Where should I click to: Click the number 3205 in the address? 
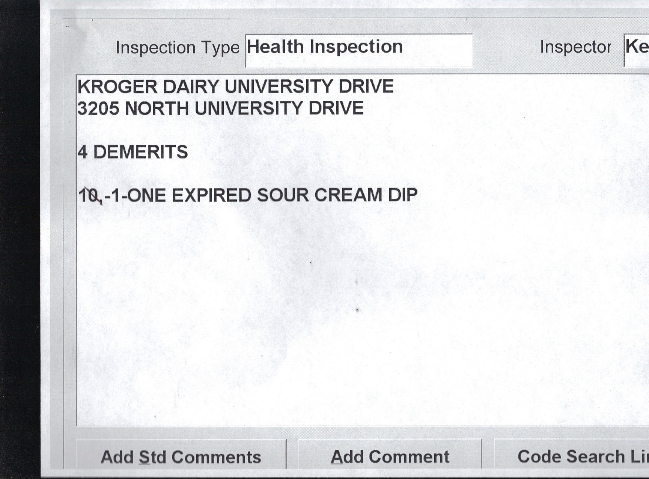coord(98,109)
